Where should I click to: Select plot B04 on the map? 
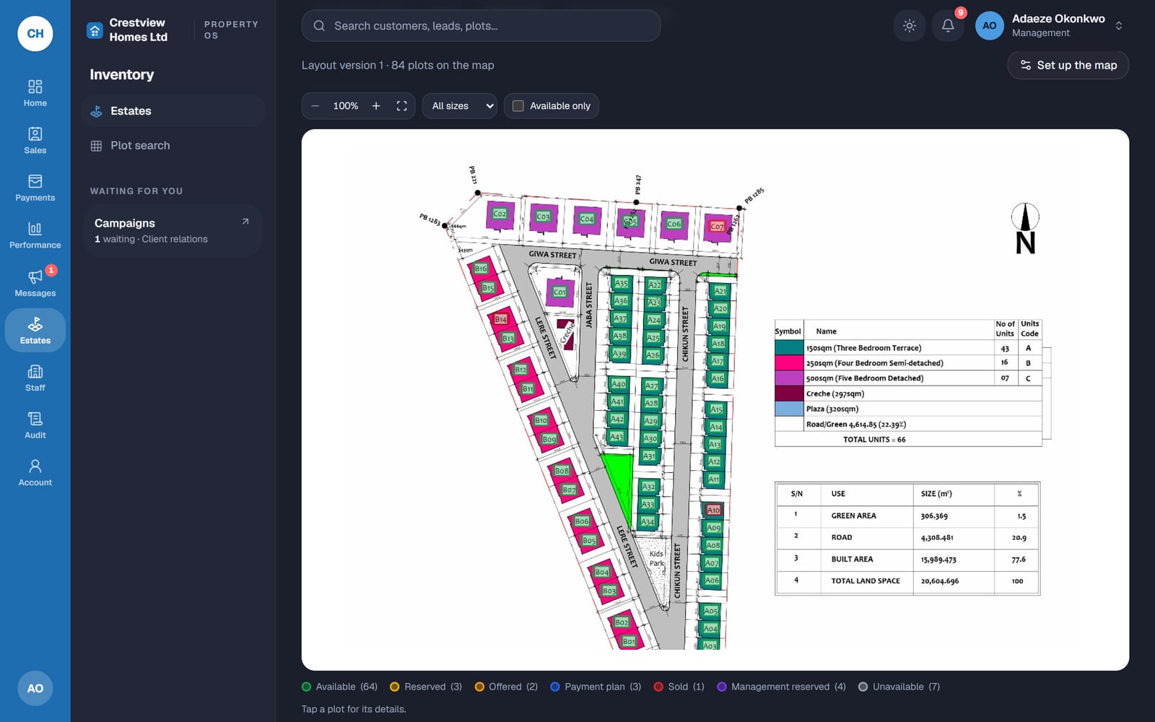click(602, 572)
